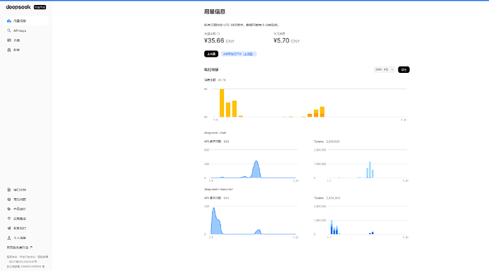Click the ¥35.66 balance amount

pyautogui.click(x=214, y=40)
